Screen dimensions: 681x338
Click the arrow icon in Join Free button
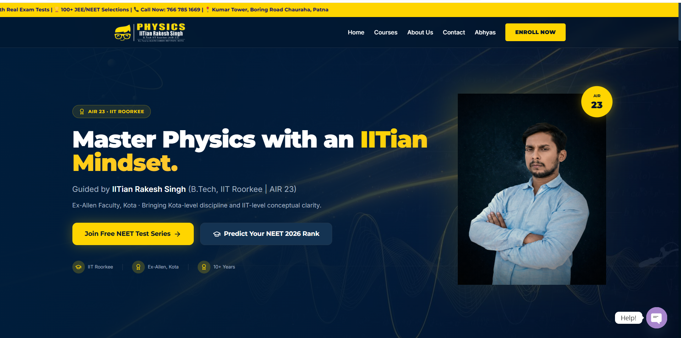[178, 234]
